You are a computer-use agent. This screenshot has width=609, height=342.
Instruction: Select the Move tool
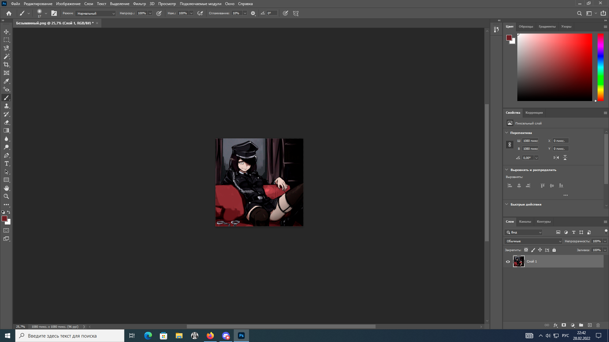pos(6,32)
